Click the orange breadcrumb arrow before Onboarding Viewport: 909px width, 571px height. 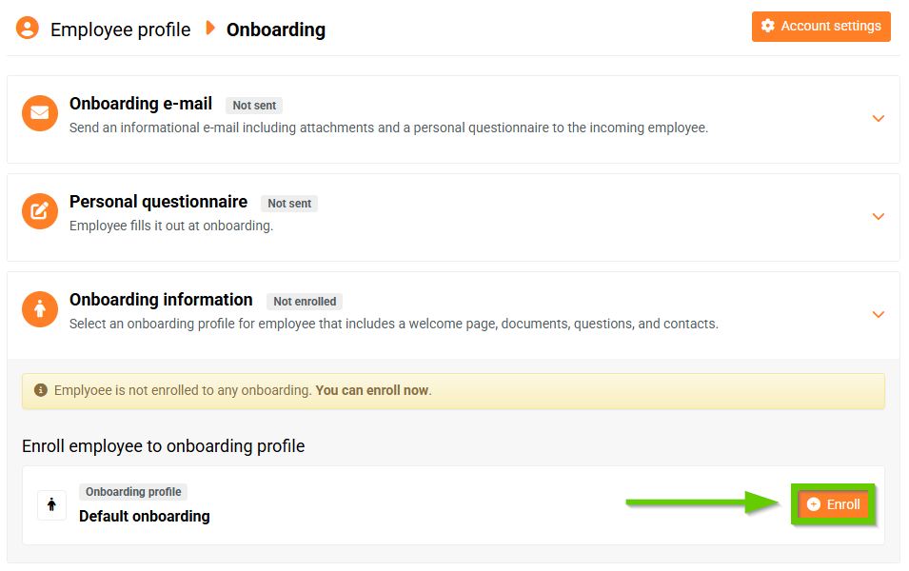pyautogui.click(x=210, y=29)
